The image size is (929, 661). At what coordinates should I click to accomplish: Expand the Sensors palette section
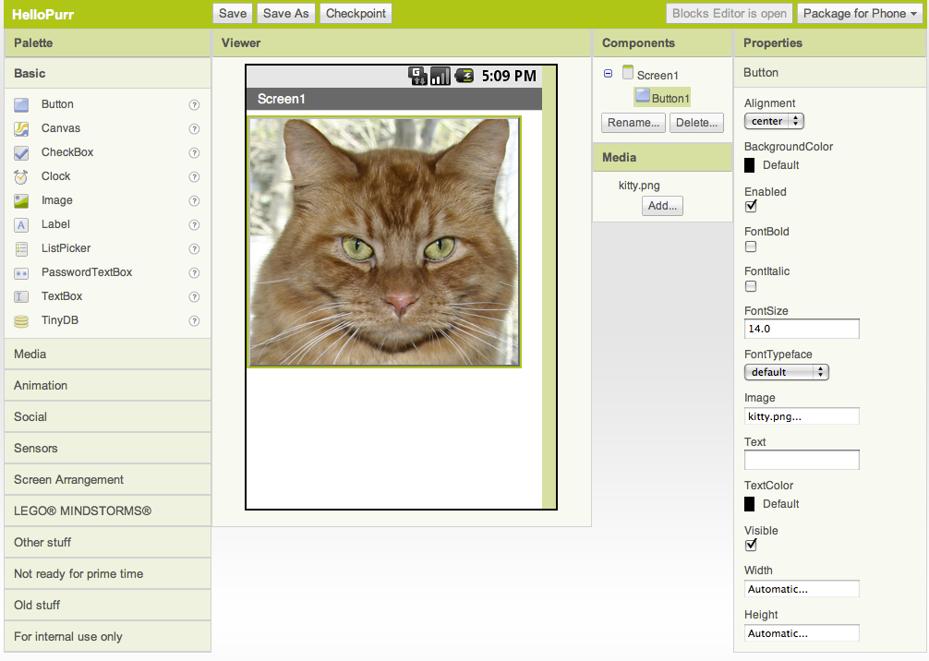(107, 449)
